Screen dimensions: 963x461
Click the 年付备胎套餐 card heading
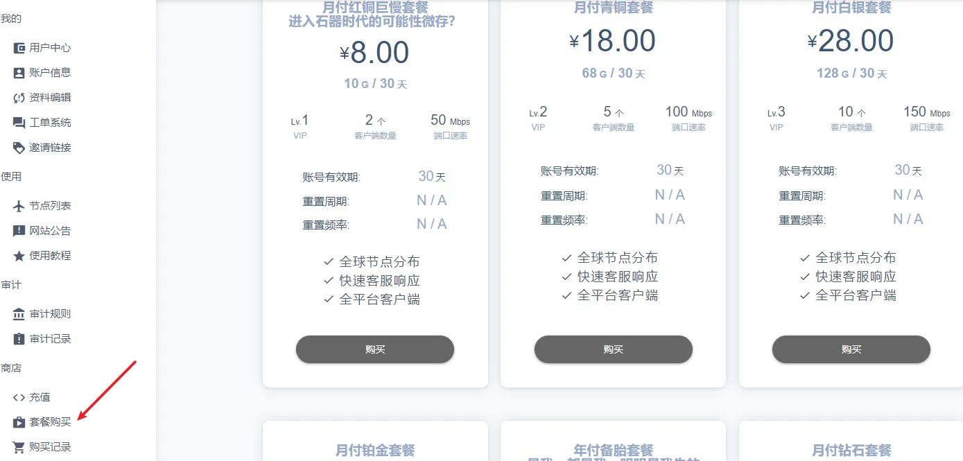click(614, 451)
